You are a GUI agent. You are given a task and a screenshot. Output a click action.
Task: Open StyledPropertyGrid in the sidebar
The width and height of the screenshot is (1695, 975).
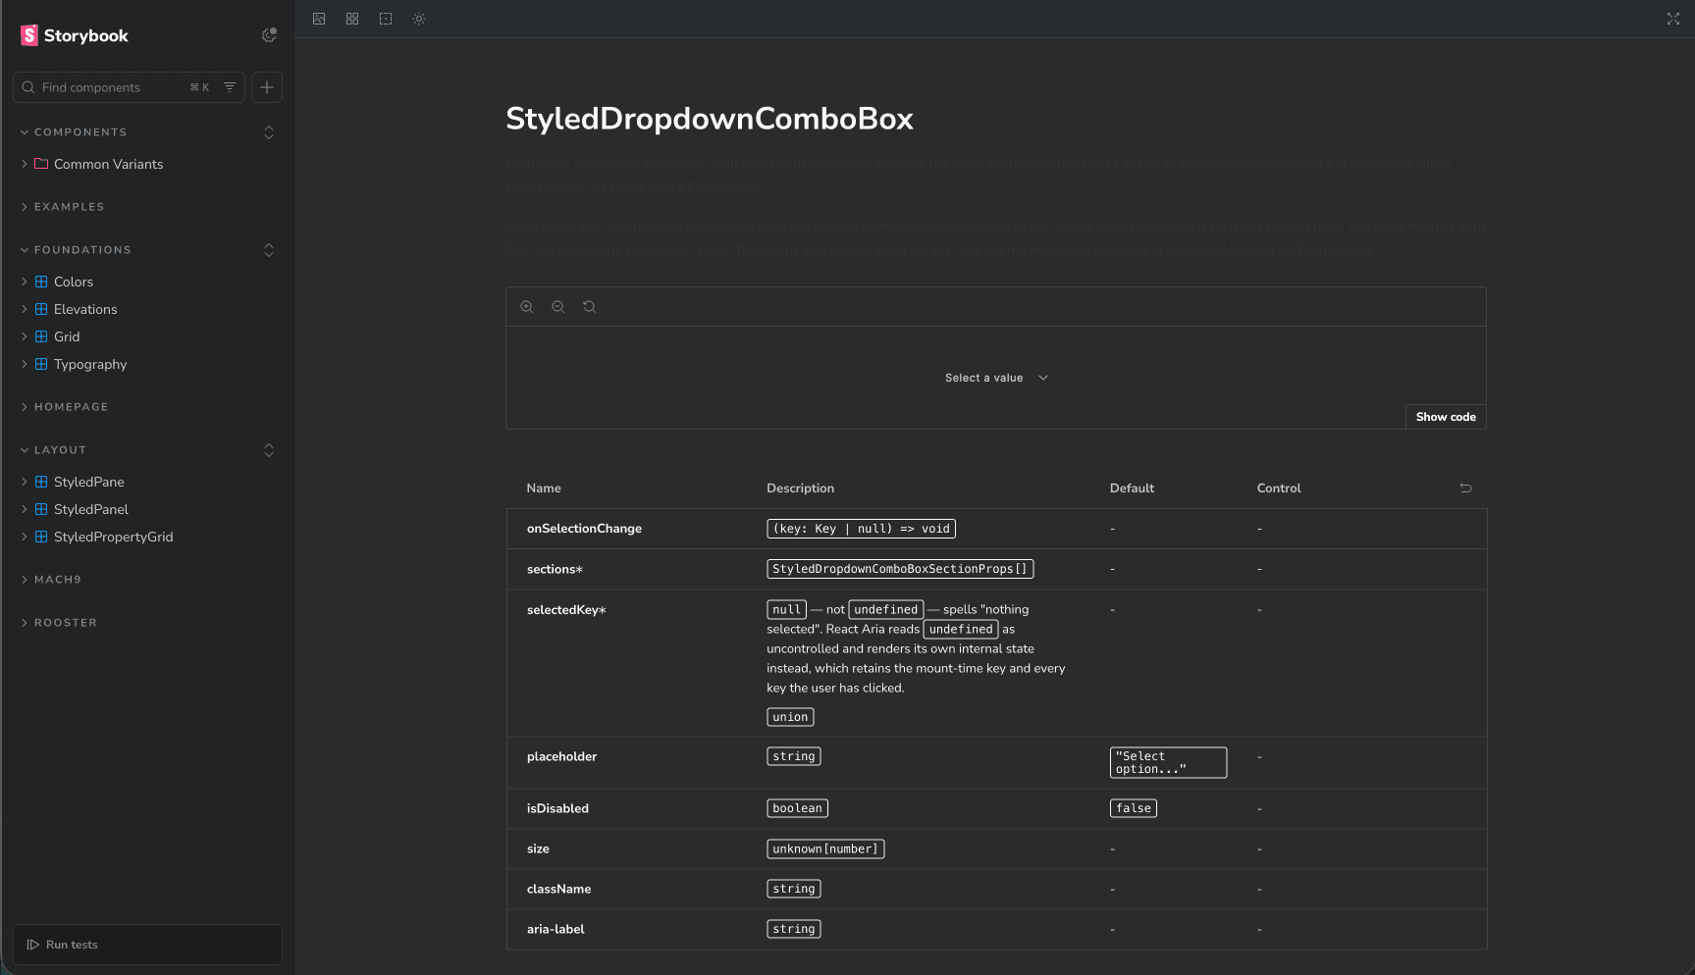(x=113, y=537)
